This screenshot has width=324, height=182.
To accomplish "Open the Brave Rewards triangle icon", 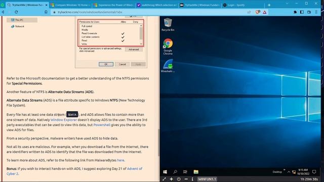I will point(265,12).
